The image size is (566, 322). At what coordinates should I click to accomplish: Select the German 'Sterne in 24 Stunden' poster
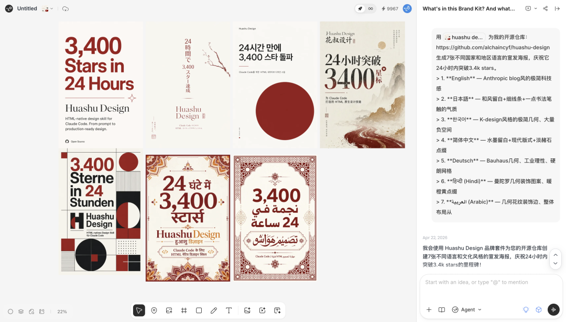(x=101, y=210)
